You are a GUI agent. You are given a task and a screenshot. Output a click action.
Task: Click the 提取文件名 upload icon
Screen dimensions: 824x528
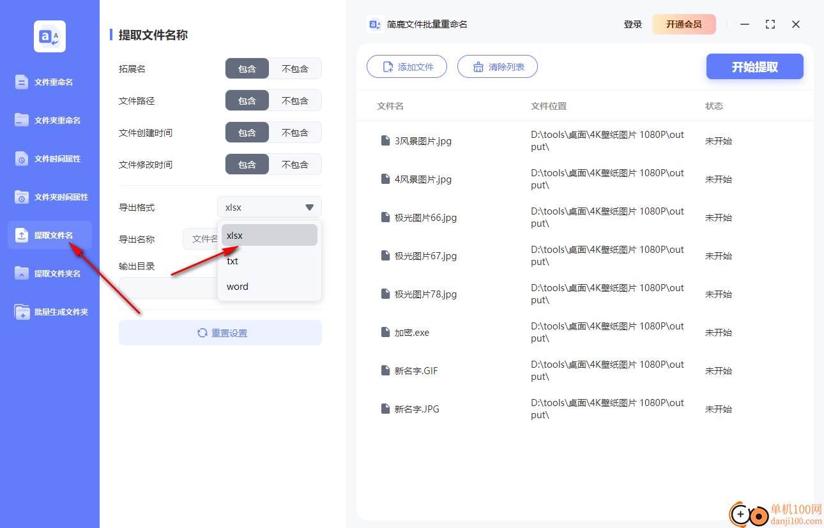coord(22,235)
